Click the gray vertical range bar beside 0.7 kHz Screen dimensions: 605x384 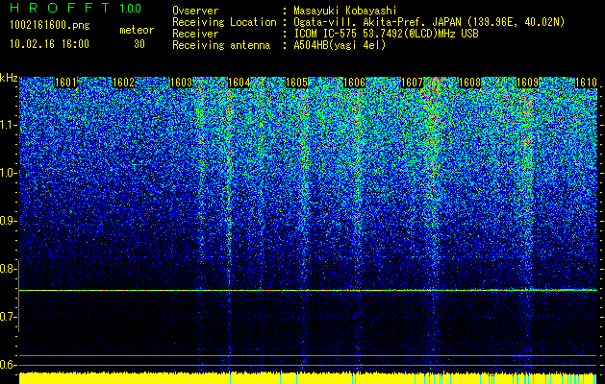(18, 296)
